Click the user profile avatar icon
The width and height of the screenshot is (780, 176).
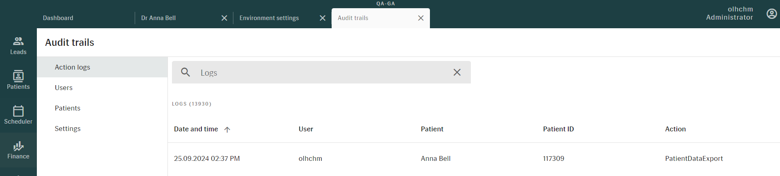pos(771,14)
